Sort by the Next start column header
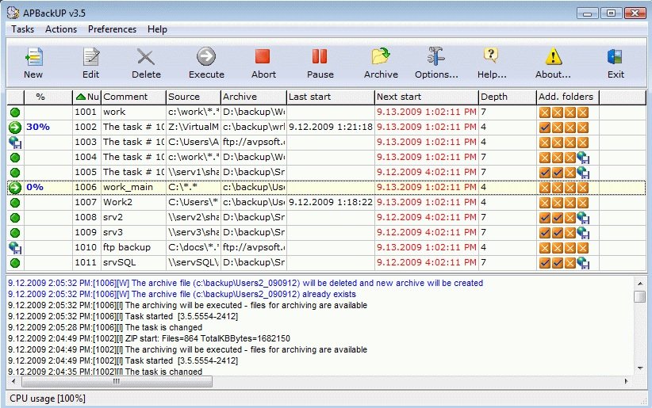 coord(427,97)
